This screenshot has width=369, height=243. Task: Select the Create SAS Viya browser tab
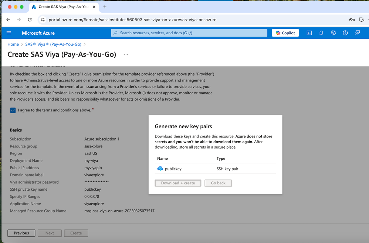click(x=64, y=7)
